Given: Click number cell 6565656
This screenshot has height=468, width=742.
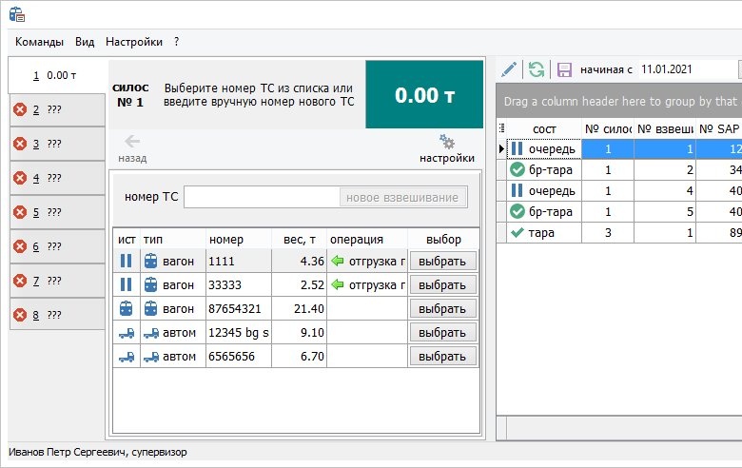Looking at the screenshot, I should click(x=239, y=357).
